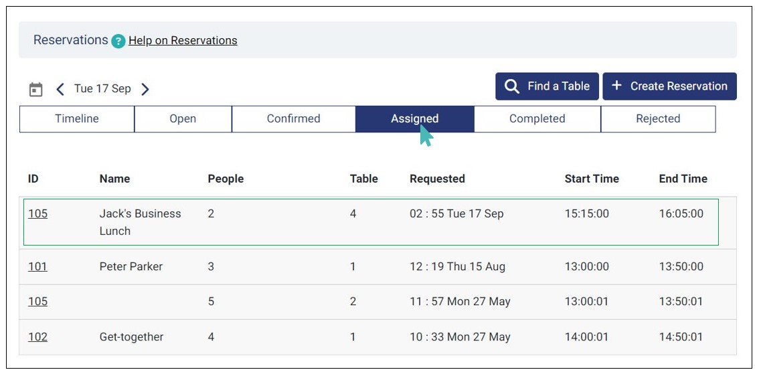
Task: Select the Assigned tab
Action: [x=414, y=119]
